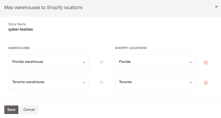Click the dialog title text

tap(43, 7)
